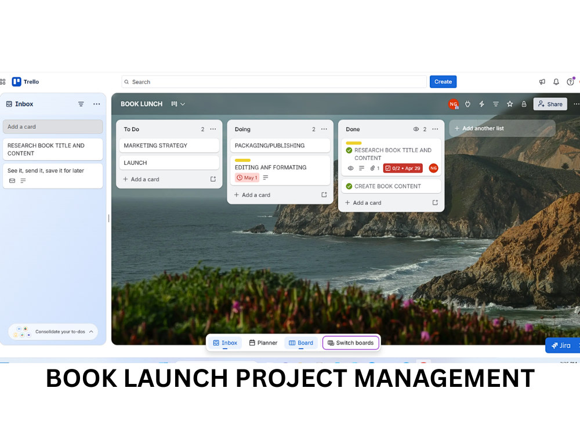Click the 0/2 Apr 29 checklist badge

tap(403, 168)
